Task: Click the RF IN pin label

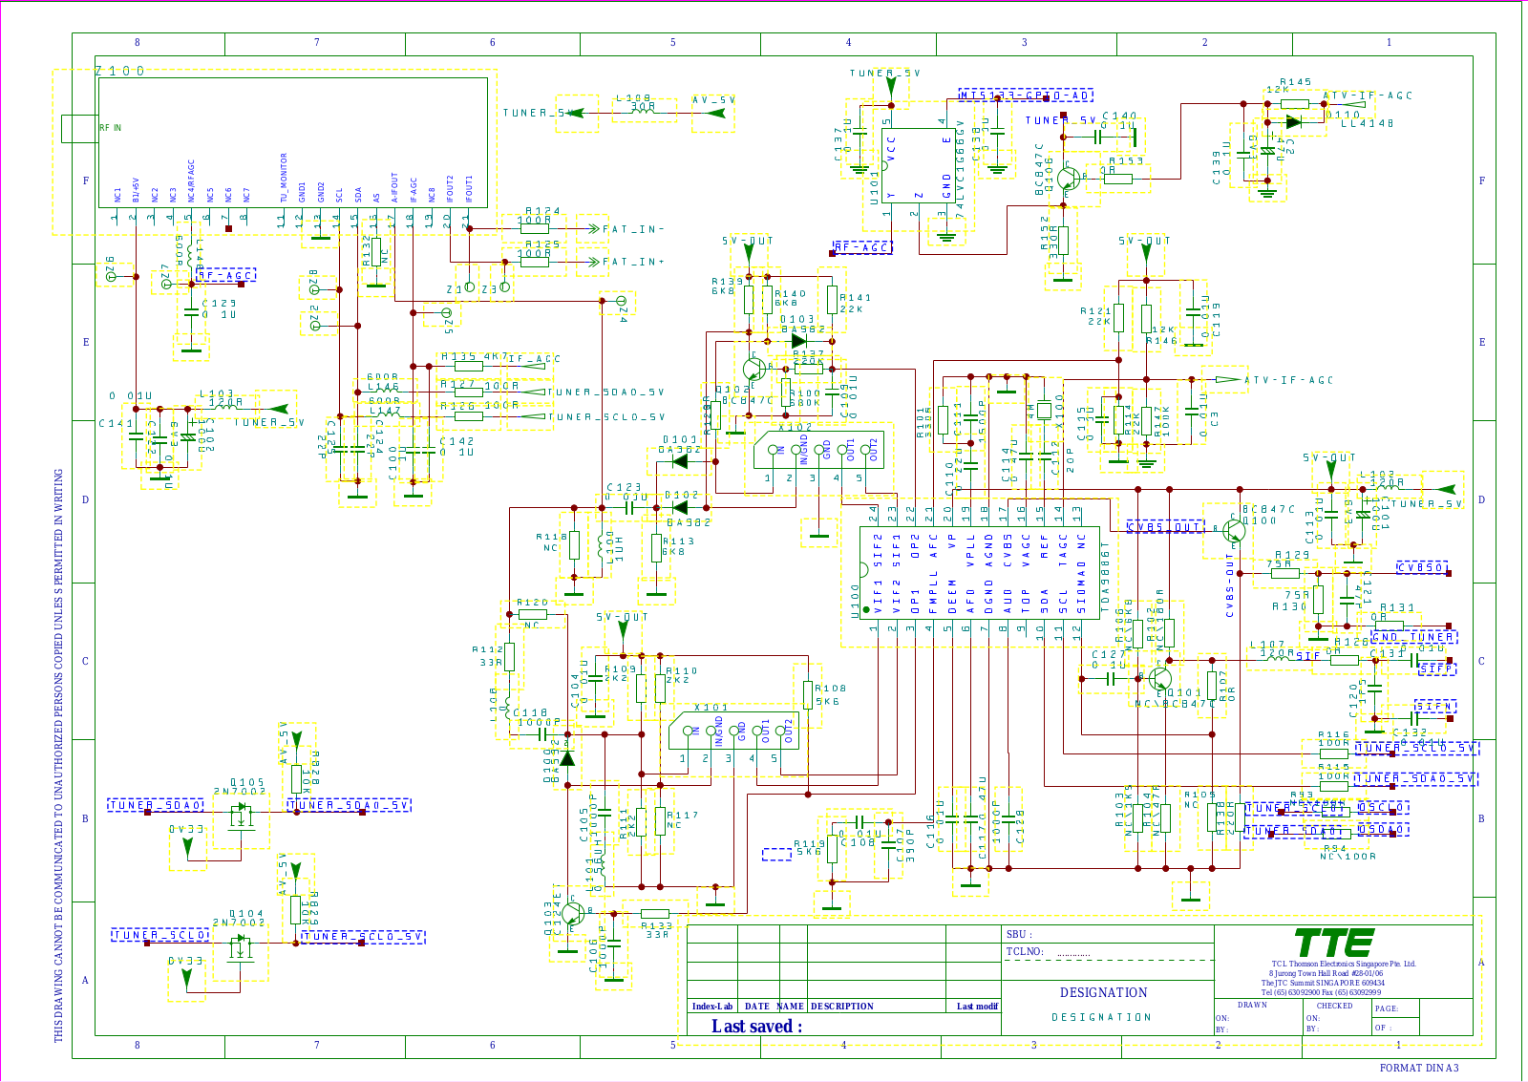Action: [111, 128]
